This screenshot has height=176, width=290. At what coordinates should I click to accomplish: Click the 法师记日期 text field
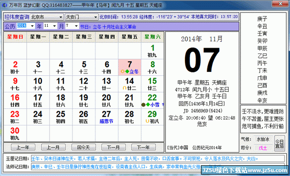pyautogui.click(x=158, y=167)
